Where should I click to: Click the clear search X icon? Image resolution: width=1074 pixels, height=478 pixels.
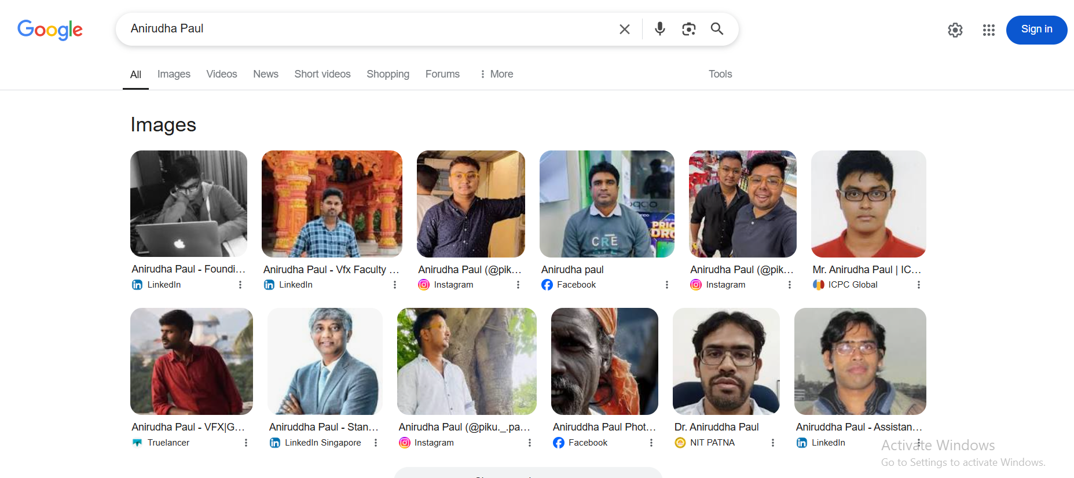click(x=624, y=29)
